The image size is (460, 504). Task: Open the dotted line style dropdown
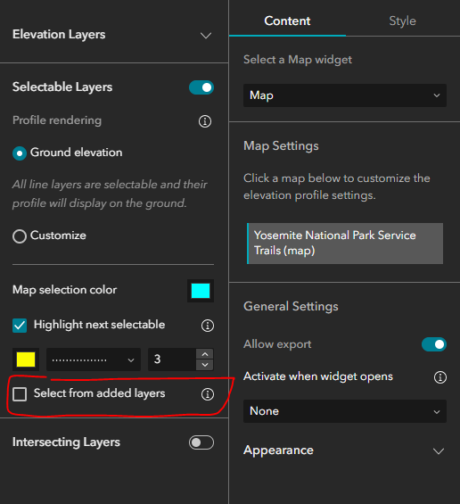point(94,359)
